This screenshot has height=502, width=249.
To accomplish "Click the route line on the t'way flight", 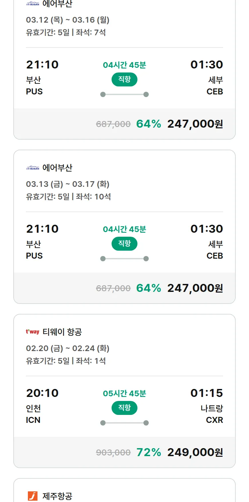I will [x=124, y=423].
